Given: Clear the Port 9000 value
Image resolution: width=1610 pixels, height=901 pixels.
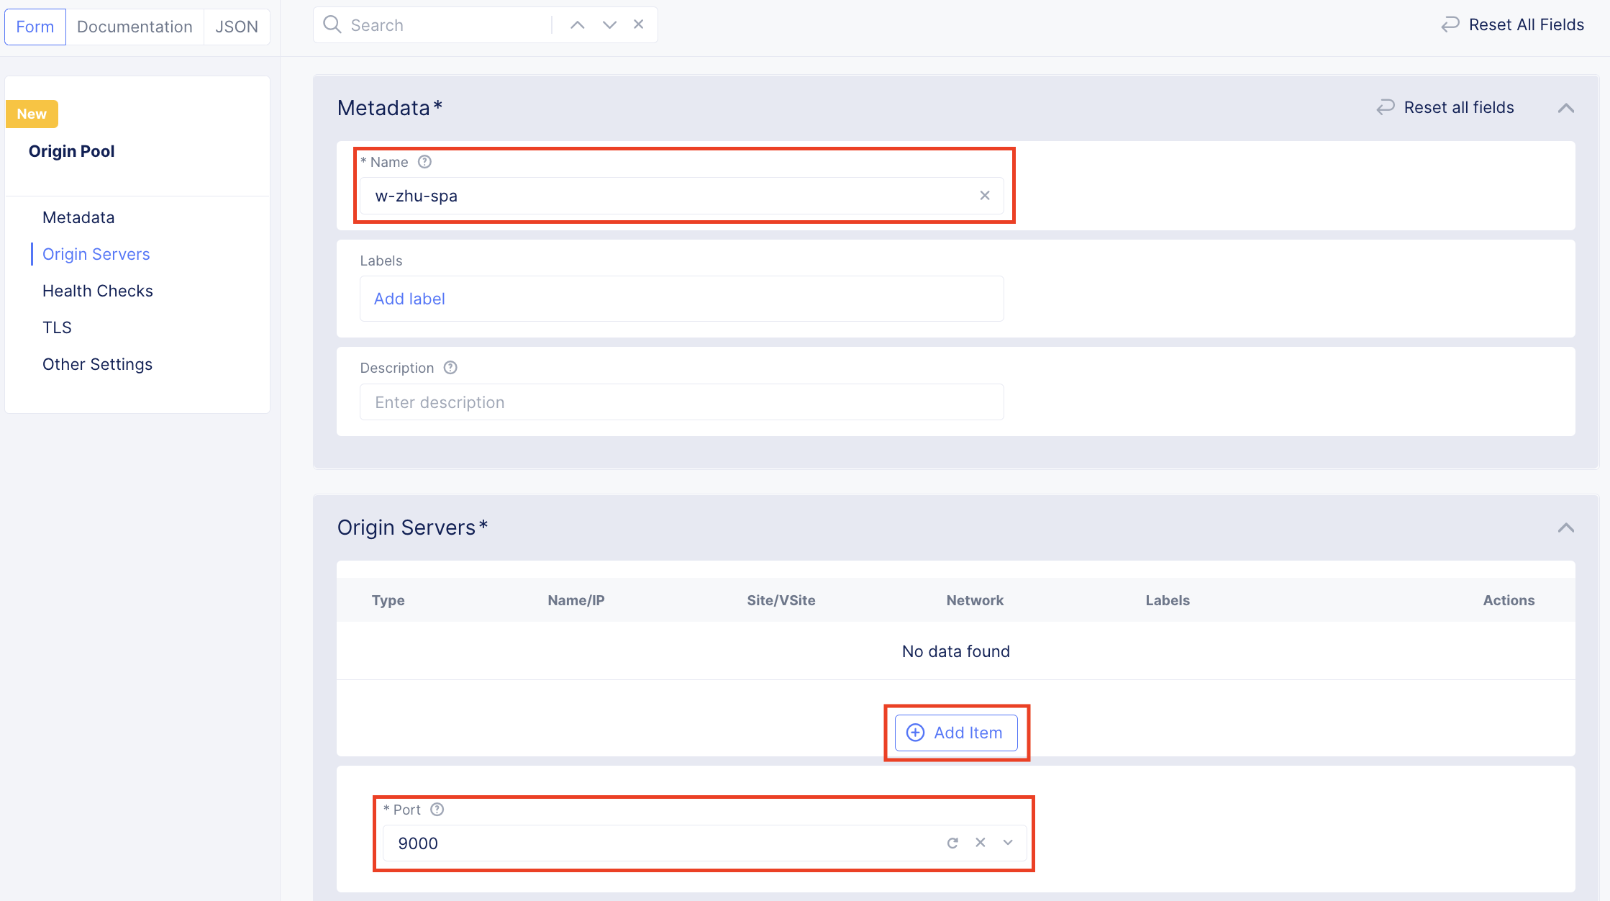Looking at the screenshot, I should [x=980, y=843].
